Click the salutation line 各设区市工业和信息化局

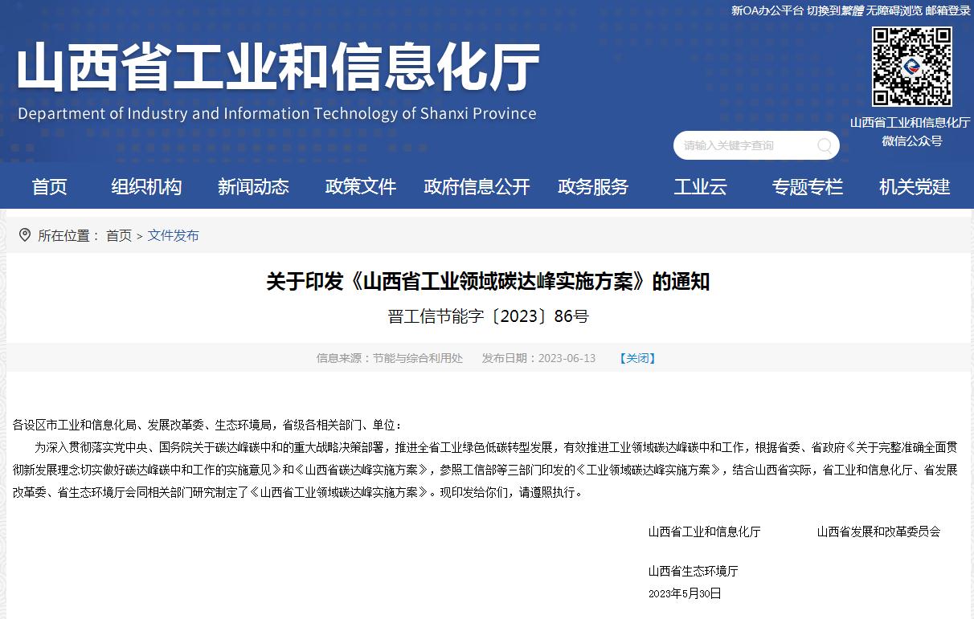click(208, 425)
